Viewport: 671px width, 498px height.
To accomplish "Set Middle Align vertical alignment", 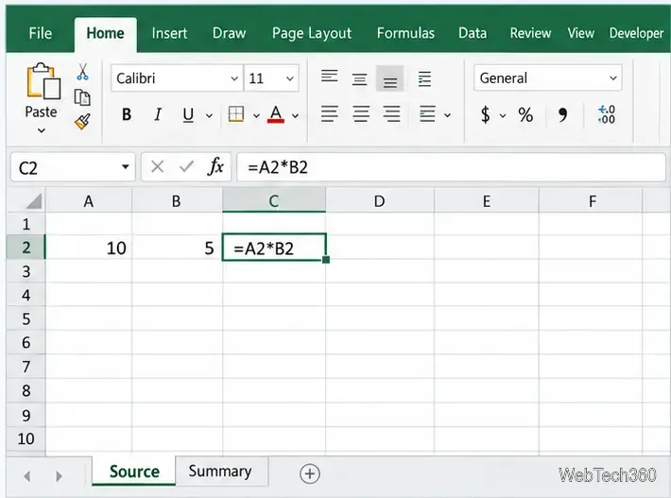I will click(359, 78).
